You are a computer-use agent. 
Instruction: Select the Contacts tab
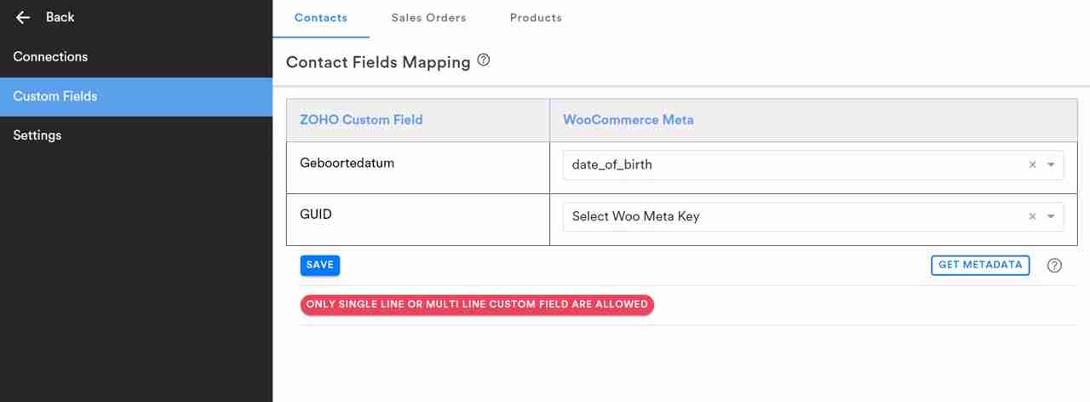tap(321, 18)
